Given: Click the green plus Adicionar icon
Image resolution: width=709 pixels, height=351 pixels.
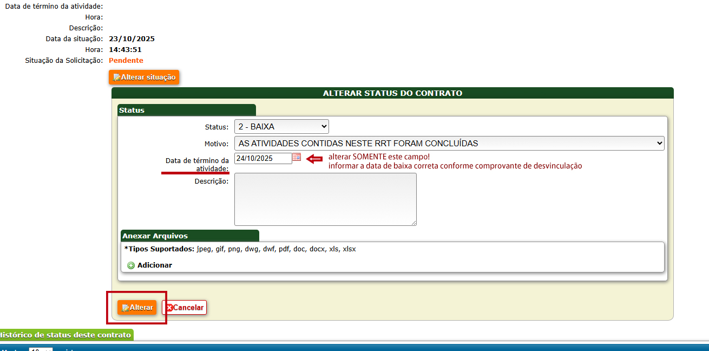Looking at the screenshot, I should coord(131,265).
